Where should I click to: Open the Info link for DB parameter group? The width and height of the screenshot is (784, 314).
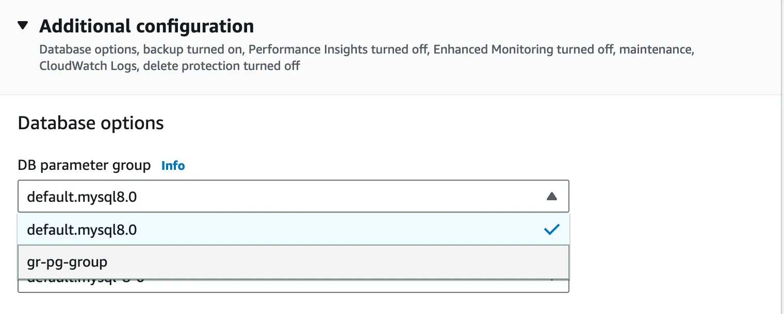(173, 165)
